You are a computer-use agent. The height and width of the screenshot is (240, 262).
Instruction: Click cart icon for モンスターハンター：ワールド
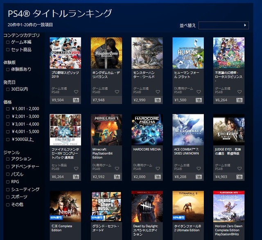[x=158, y=100]
